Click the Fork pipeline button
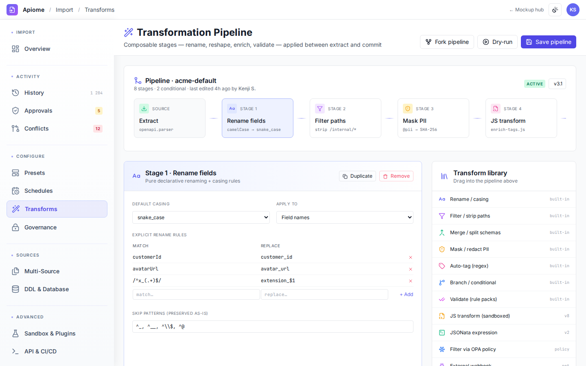This screenshot has height=366, width=586. (447, 42)
